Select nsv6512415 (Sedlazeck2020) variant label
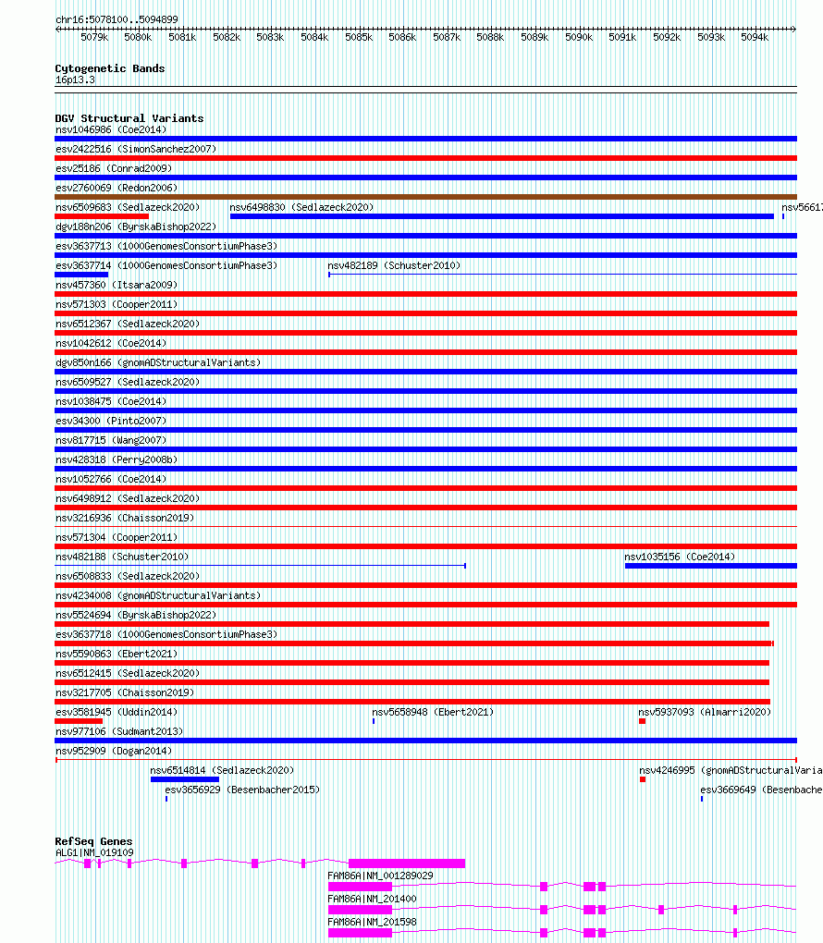Image resolution: width=823 pixels, height=943 pixels. (x=128, y=673)
